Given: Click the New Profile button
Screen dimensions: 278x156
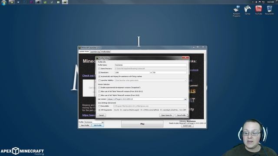Looking at the screenshot, I should [x=85, y=125].
